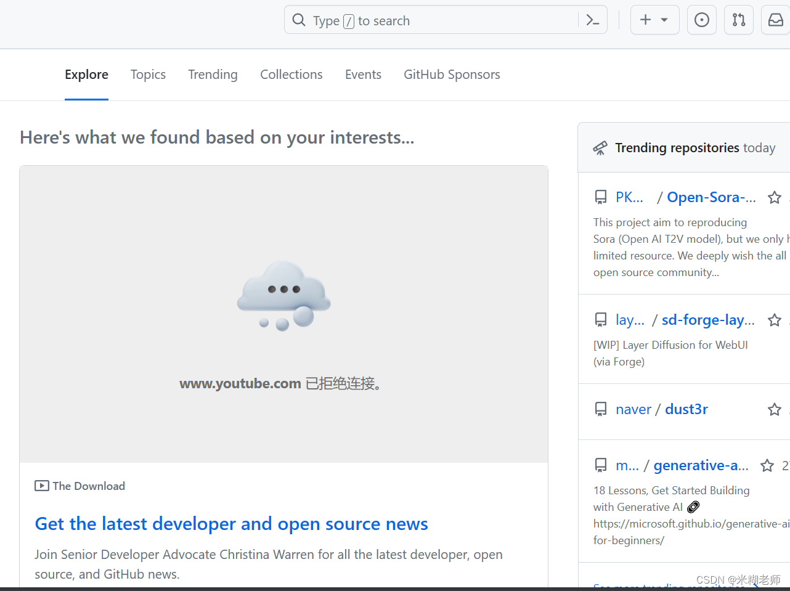Viewport: 790px width, 591px height.
Task: Star the generative-ai repository
Action: [767, 465]
